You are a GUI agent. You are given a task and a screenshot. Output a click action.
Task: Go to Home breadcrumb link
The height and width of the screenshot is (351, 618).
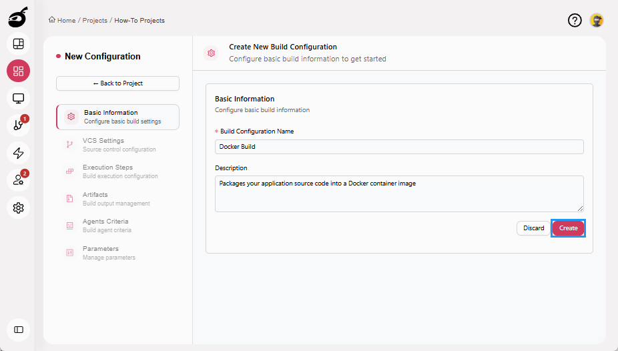[x=66, y=21]
